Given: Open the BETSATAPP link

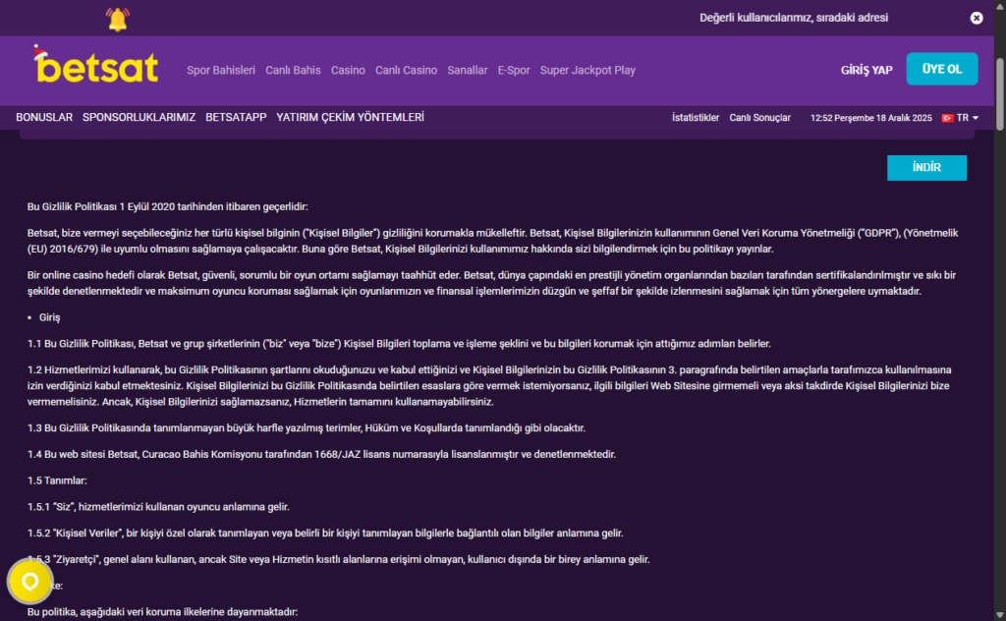Looking at the screenshot, I should tap(236, 117).
